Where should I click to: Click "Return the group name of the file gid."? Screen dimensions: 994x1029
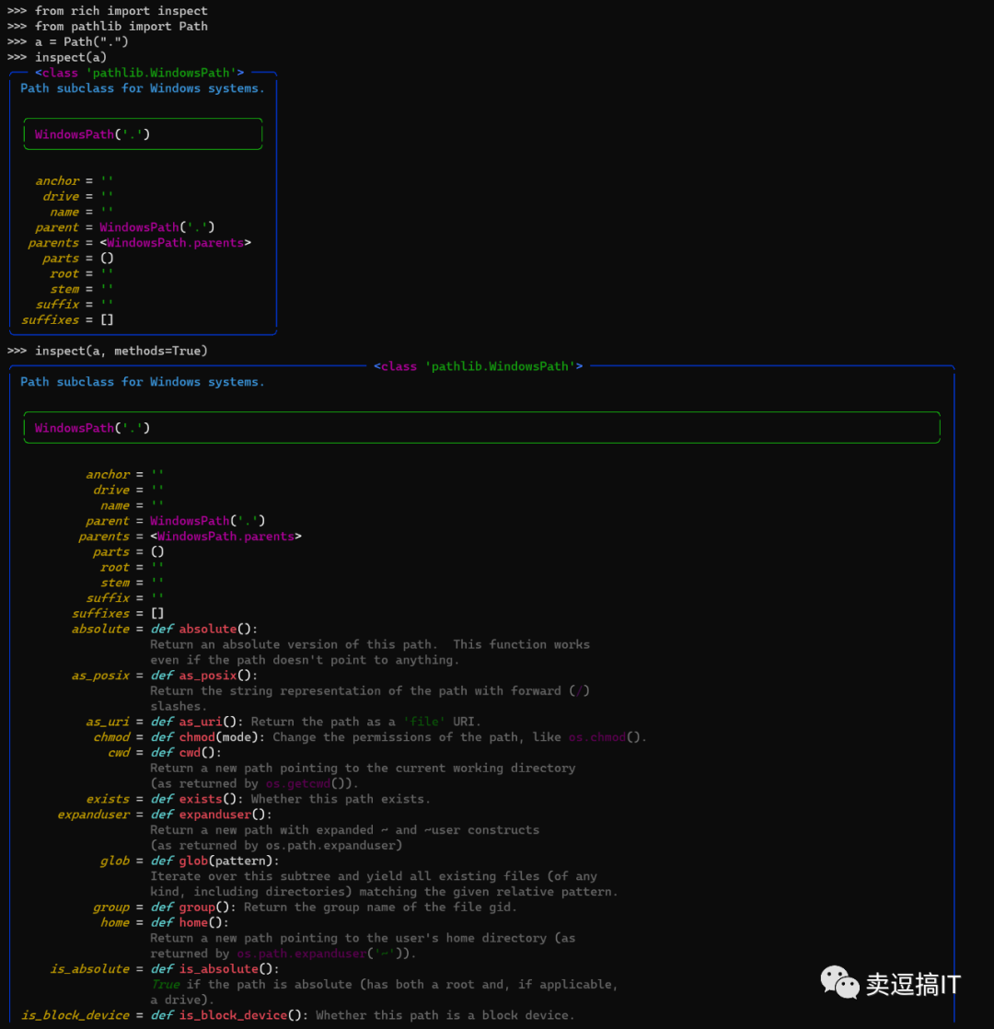380,908
